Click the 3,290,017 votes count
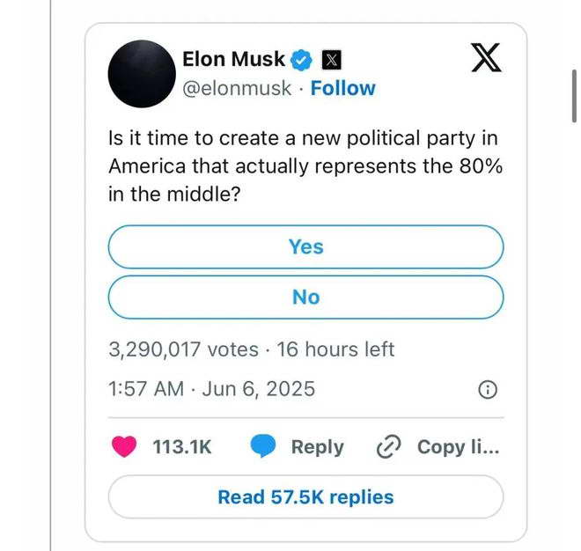Viewport: 581px width, 551px height. pyautogui.click(x=183, y=349)
